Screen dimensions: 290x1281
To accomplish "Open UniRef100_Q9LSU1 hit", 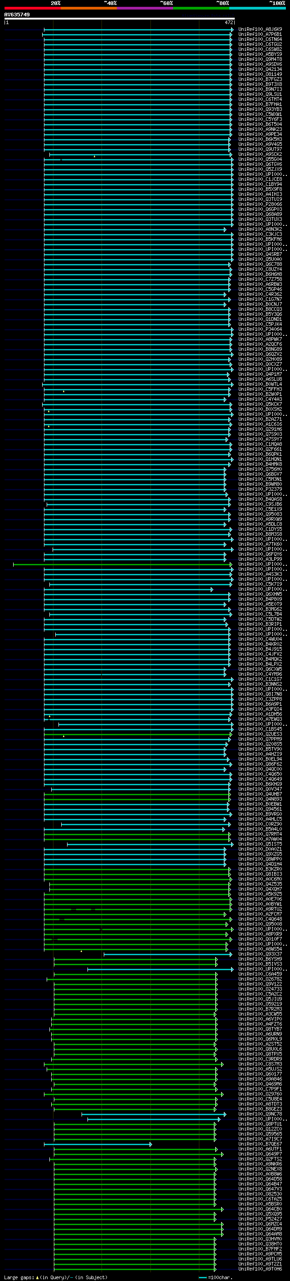I will tap(260, 94).
